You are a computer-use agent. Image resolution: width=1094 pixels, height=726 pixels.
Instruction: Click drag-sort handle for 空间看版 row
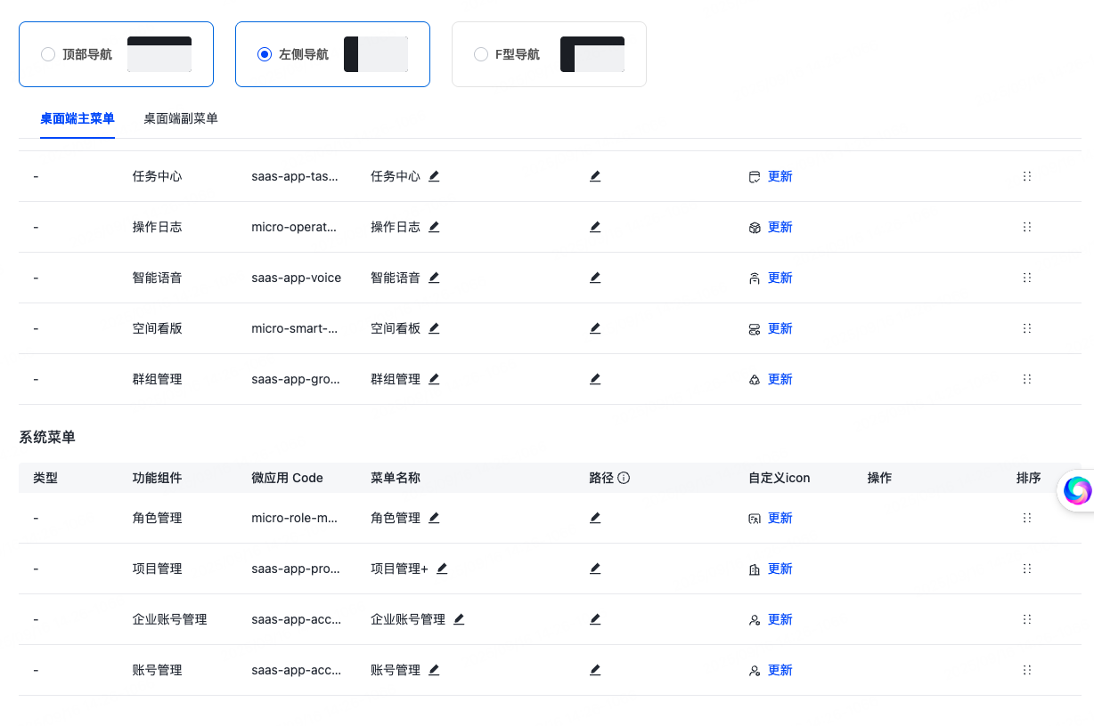(x=1027, y=328)
